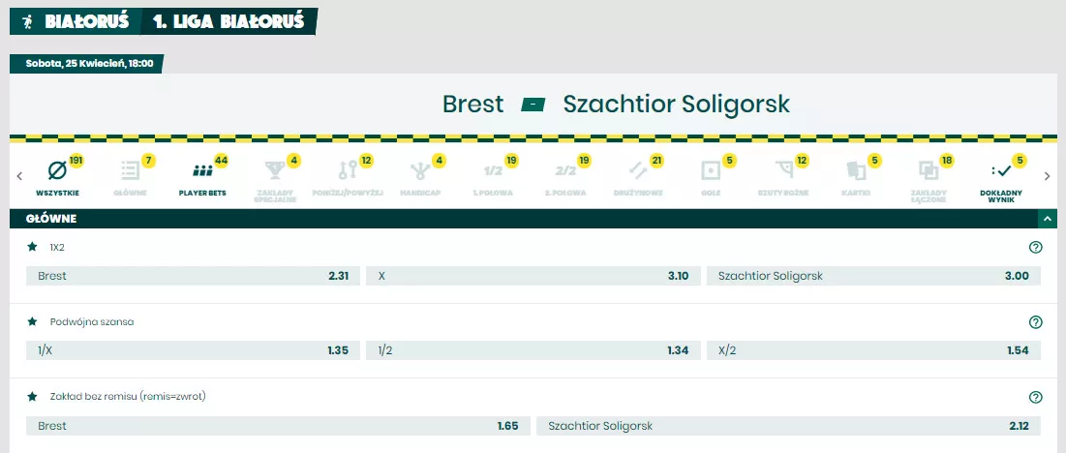1066x453 pixels.
Task: Star the Zakład bez remisu market
Action: click(x=32, y=396)
